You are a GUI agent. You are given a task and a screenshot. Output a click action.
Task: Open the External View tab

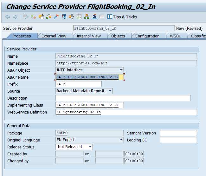coord(54,36)
